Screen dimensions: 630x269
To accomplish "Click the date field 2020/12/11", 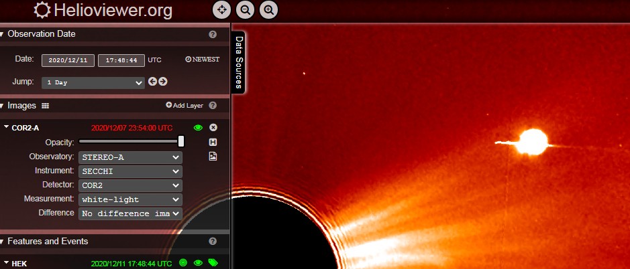I will [x=68, y=60].
